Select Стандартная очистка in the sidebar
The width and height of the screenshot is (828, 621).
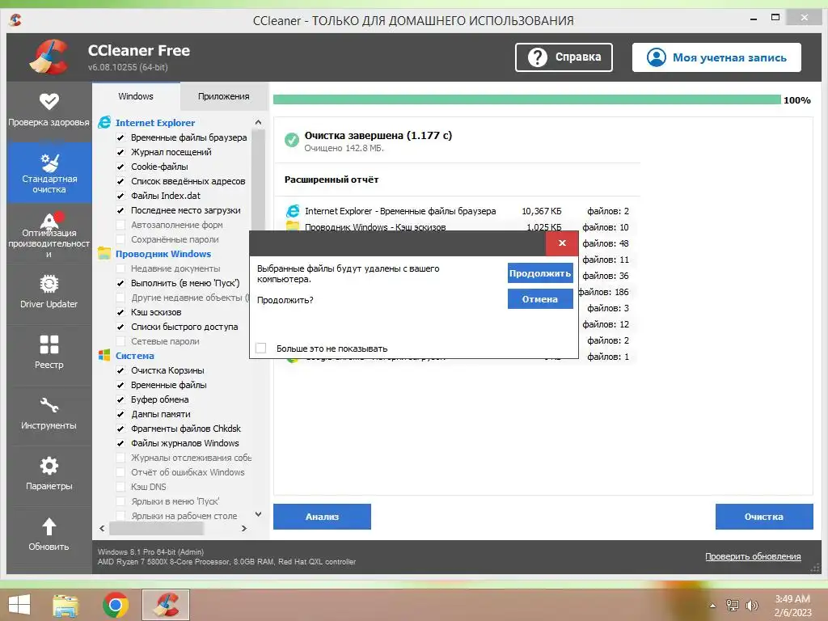point(49,173)
